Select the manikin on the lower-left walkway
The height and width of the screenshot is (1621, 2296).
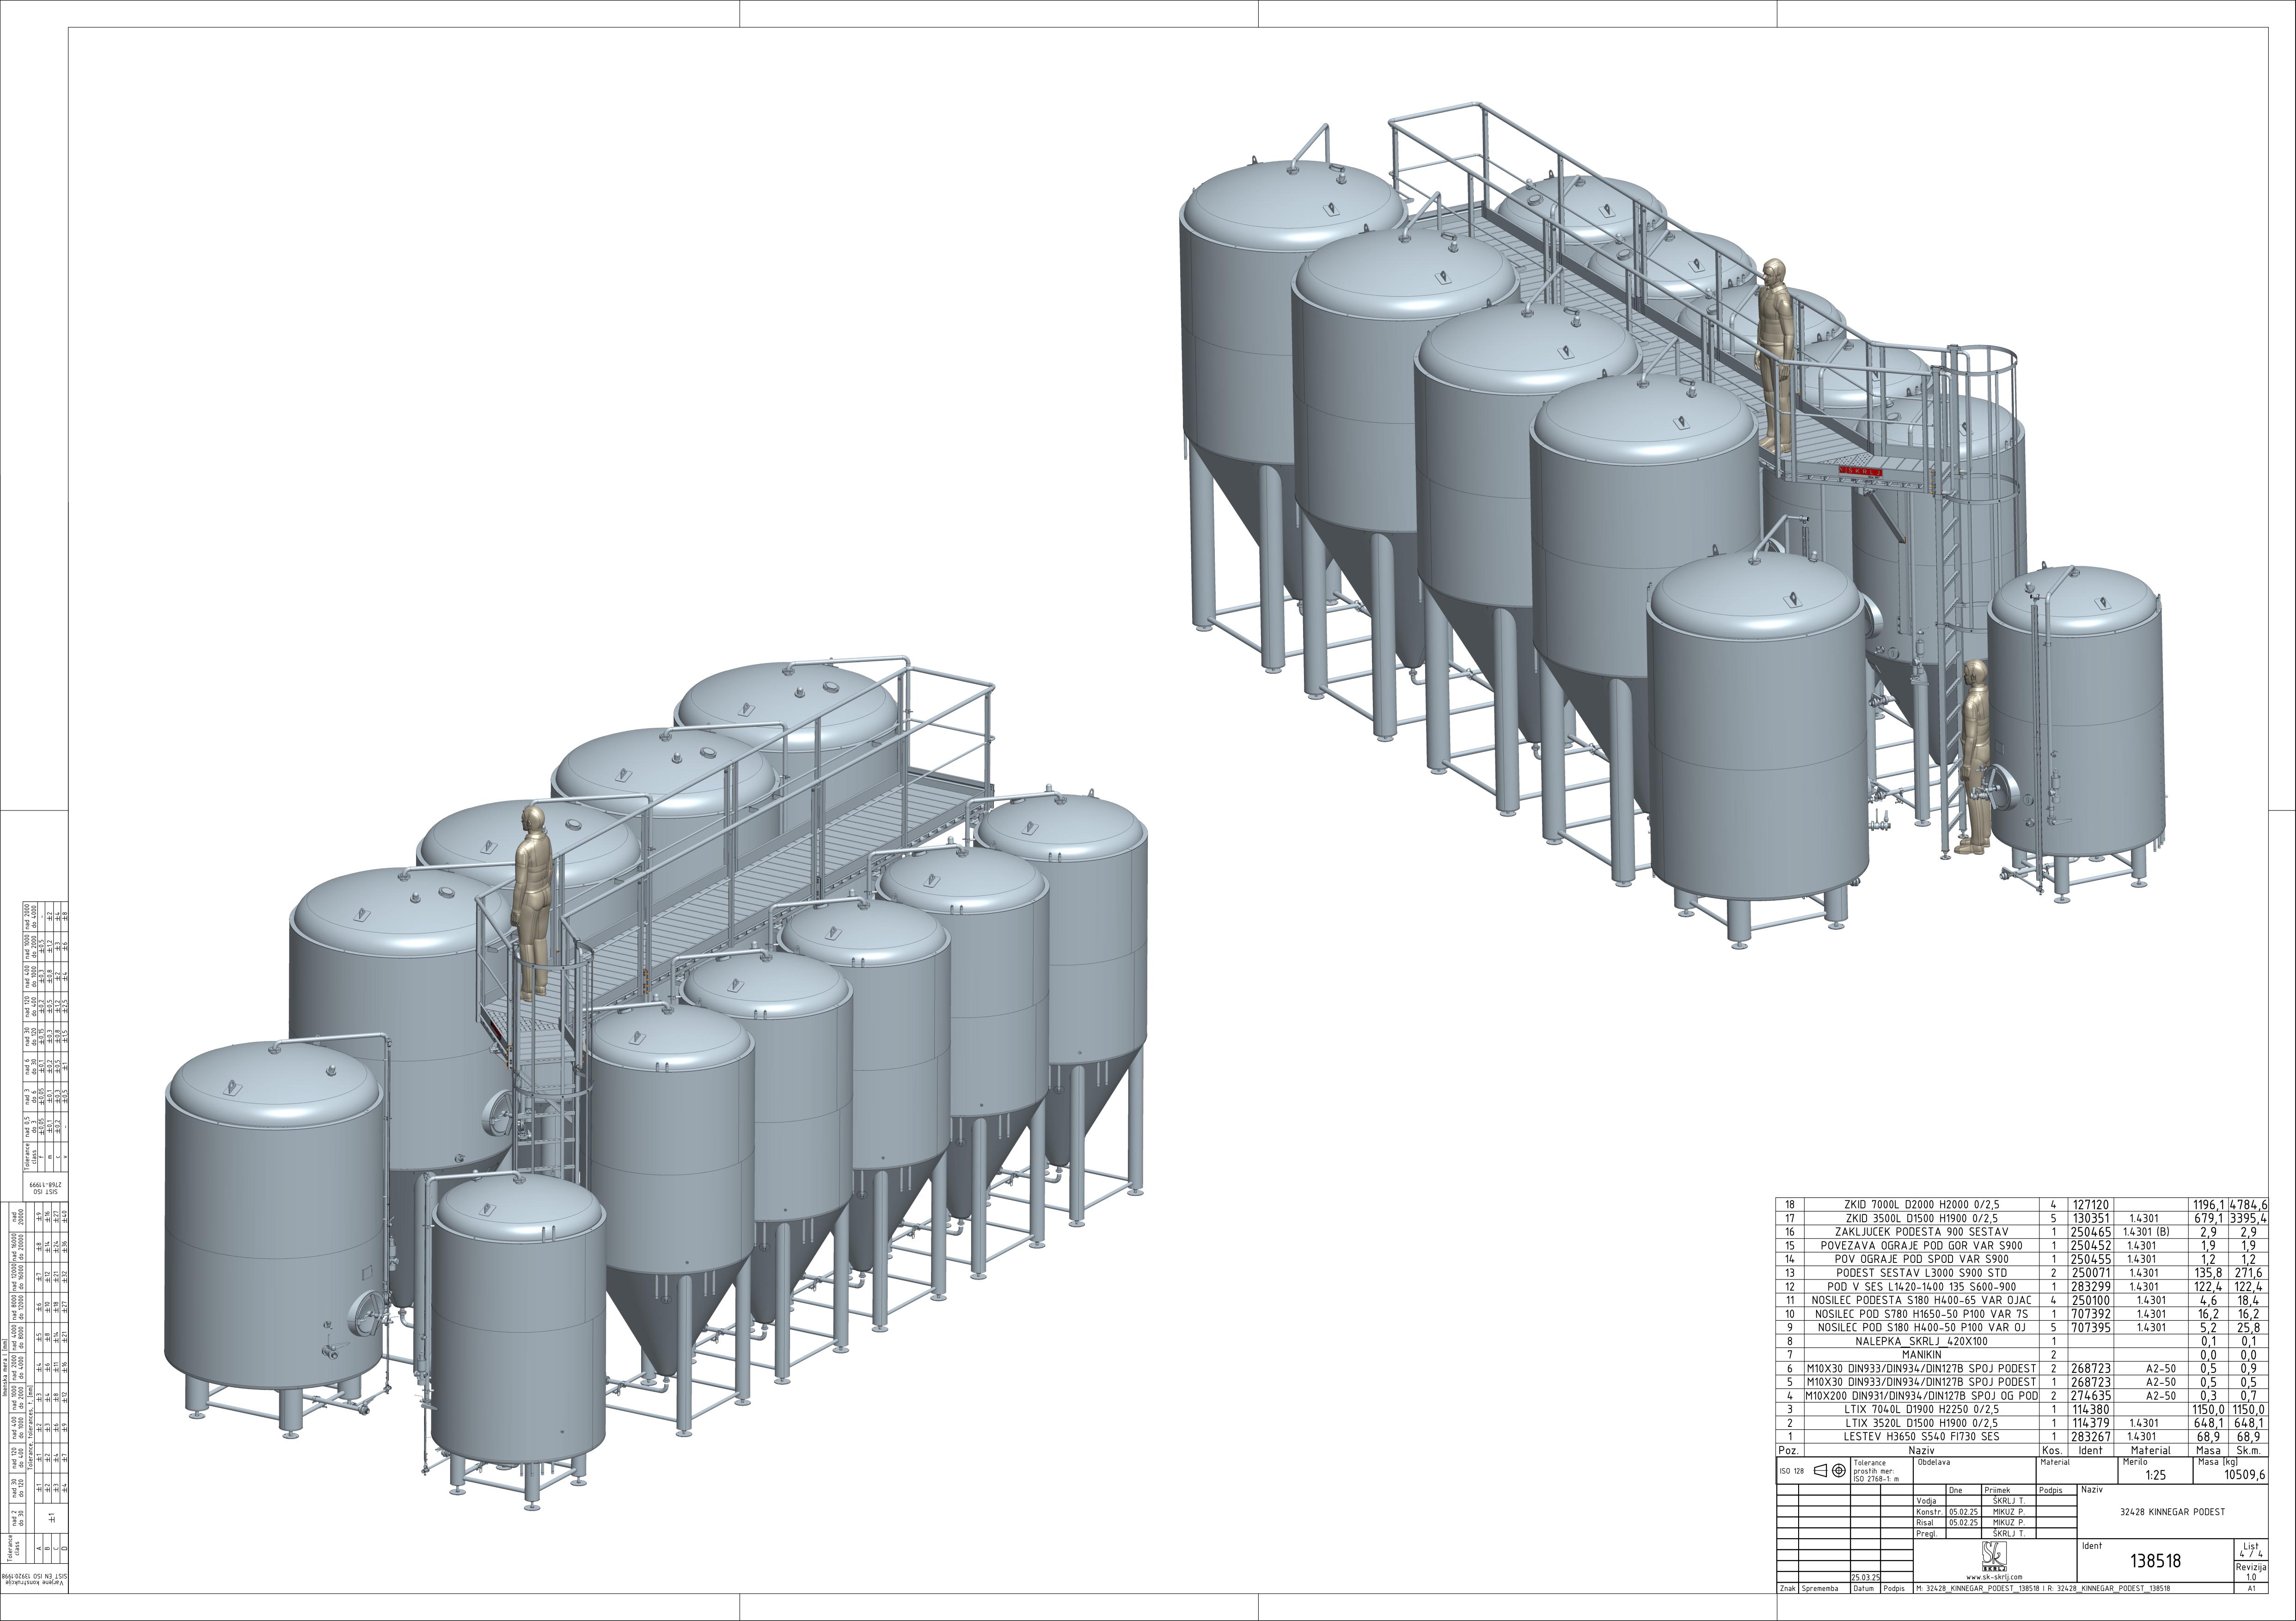coord(533,902)
